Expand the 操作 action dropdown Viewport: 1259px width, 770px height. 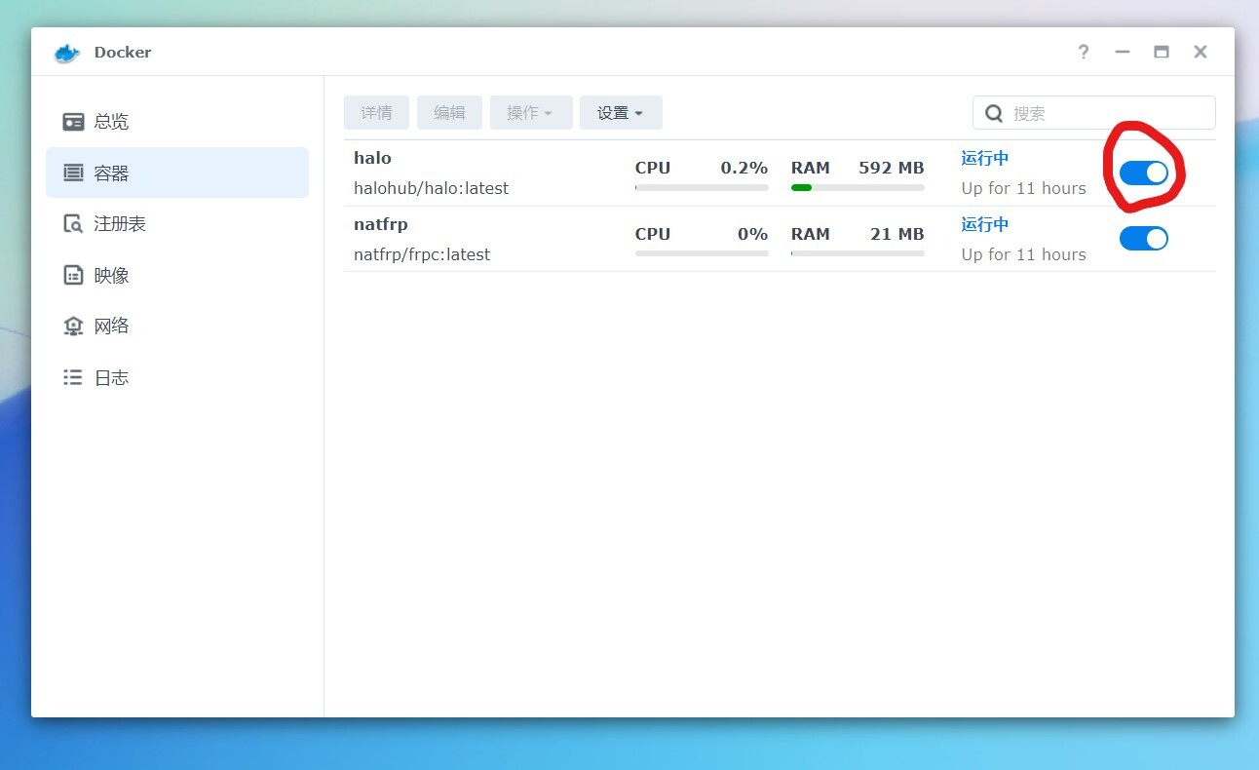point(530,113)
